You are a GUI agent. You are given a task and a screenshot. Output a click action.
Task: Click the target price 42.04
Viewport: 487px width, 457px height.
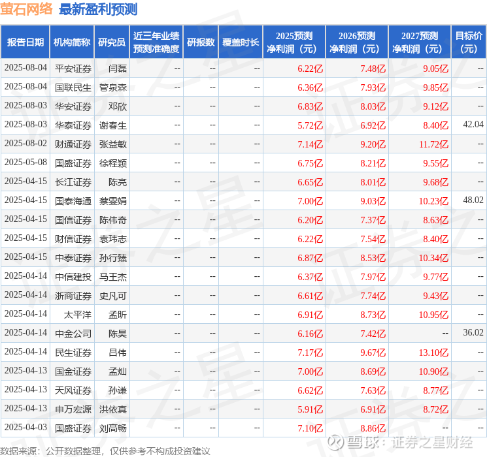pos(473,125)
